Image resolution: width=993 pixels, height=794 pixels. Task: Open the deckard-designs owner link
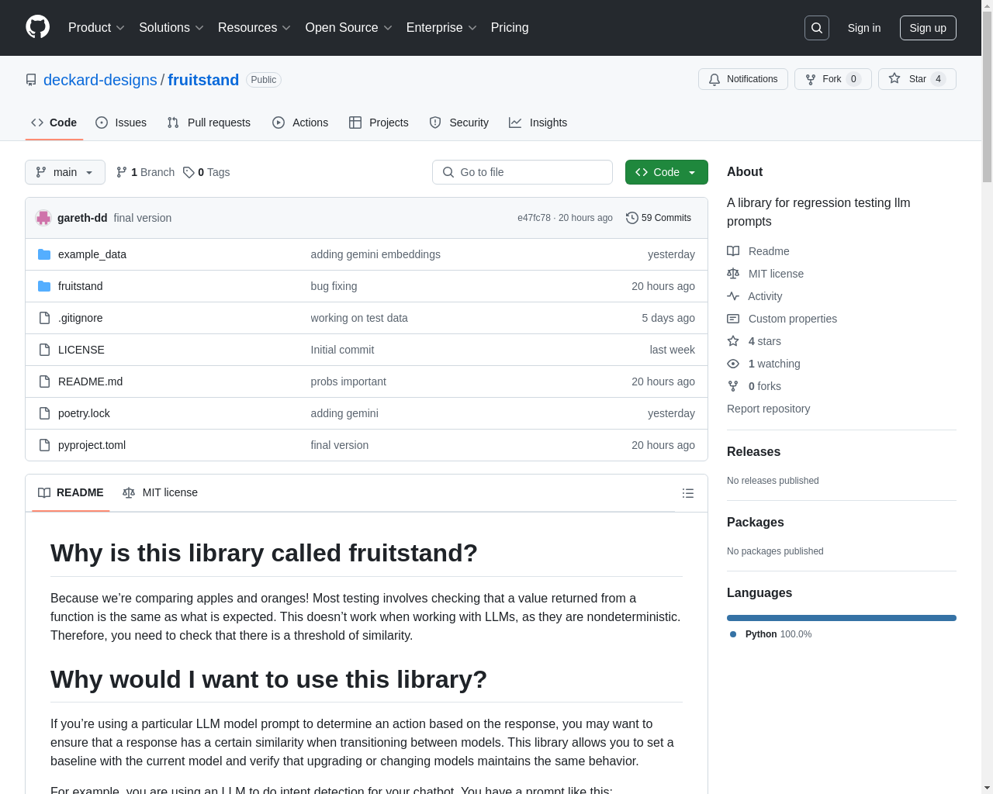point(100,80)
